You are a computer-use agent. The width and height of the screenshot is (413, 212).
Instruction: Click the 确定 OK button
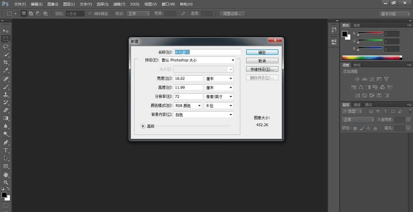click(x=262, y=52)
